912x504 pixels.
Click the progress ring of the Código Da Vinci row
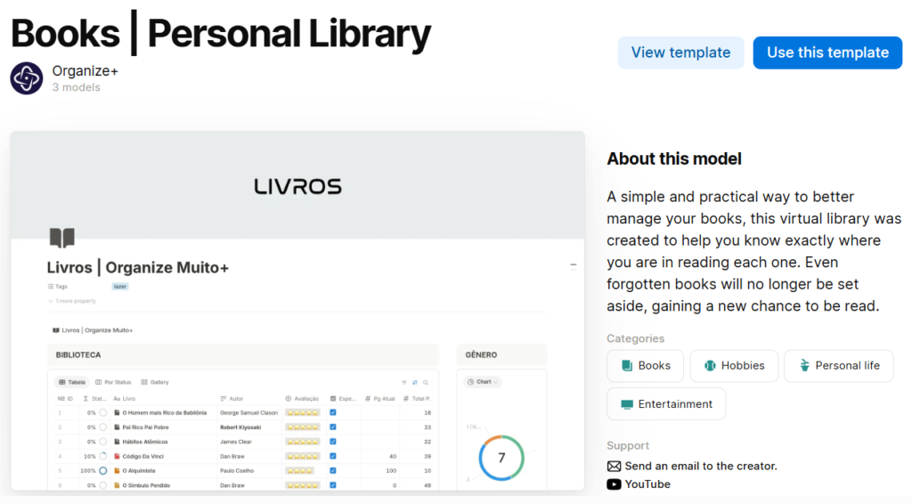(x=103, y=456)
